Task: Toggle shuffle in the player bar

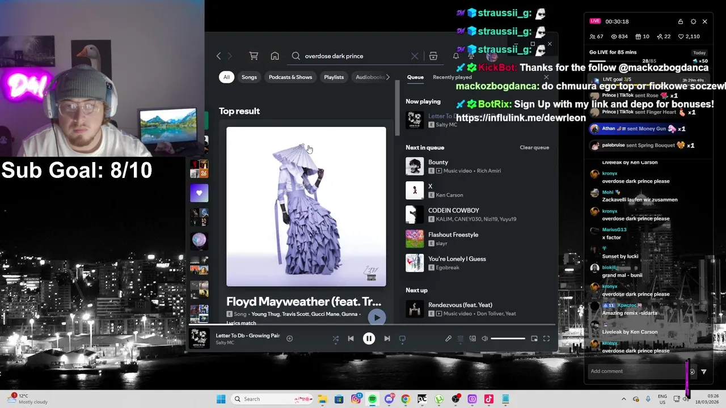Action: [x=336, y=338]
